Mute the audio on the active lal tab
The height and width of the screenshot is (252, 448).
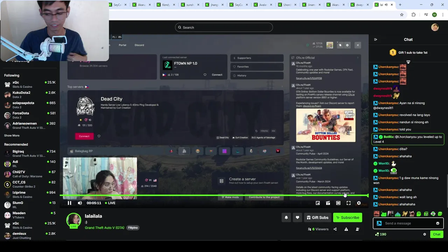pyautogui.click(x=386, y=5)
